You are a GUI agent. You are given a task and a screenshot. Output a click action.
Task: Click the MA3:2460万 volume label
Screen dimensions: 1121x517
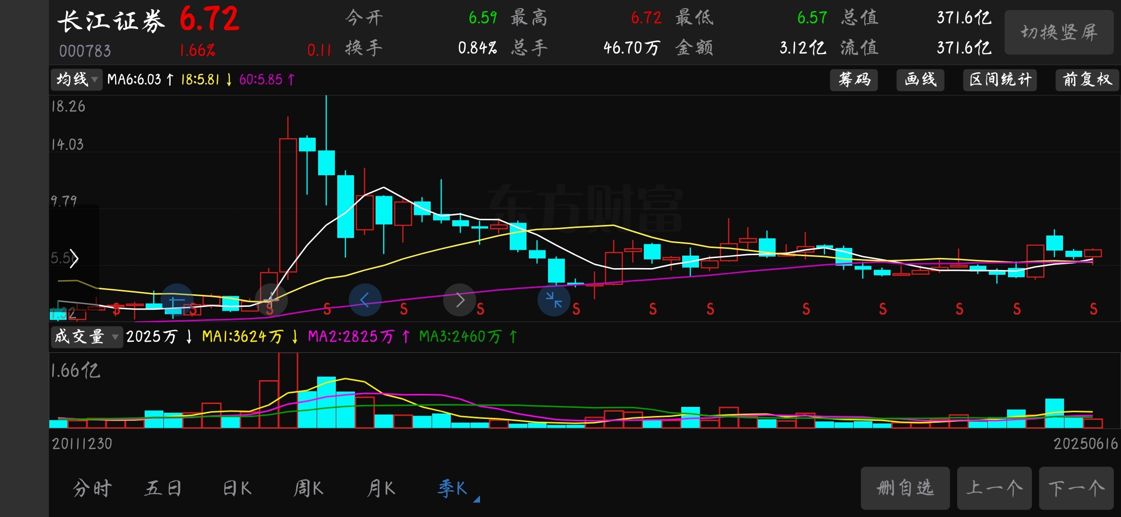(468, 337)
